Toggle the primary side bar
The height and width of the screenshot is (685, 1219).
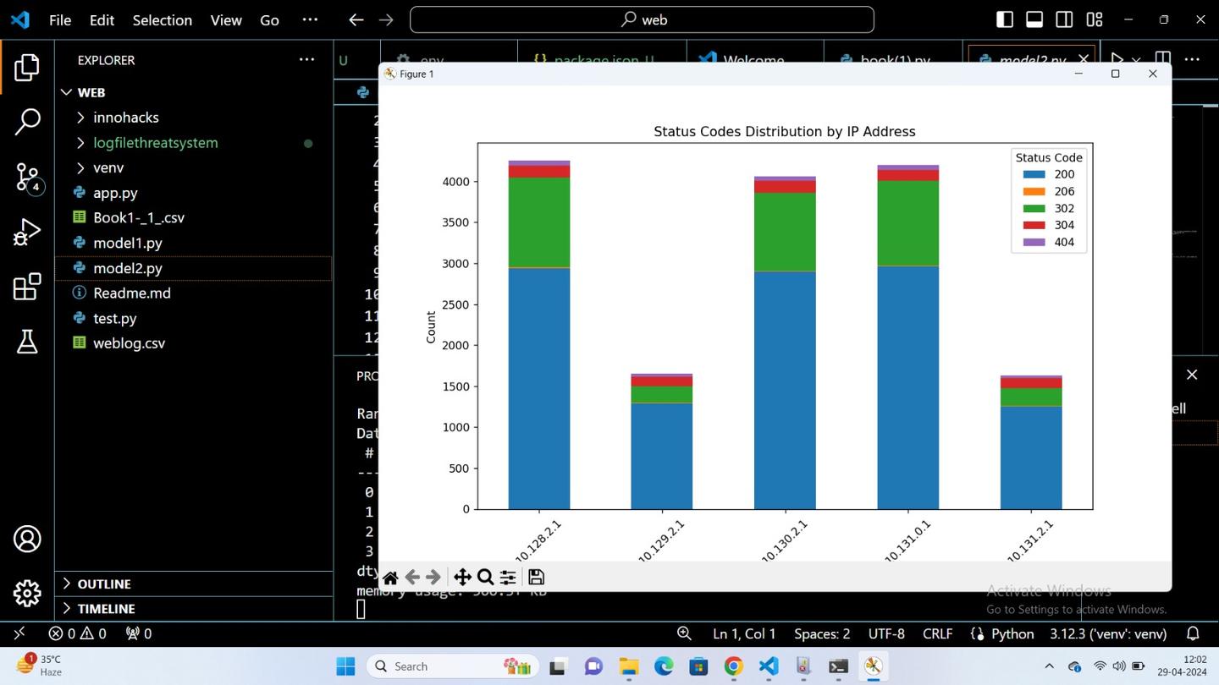coord(1005,19)
